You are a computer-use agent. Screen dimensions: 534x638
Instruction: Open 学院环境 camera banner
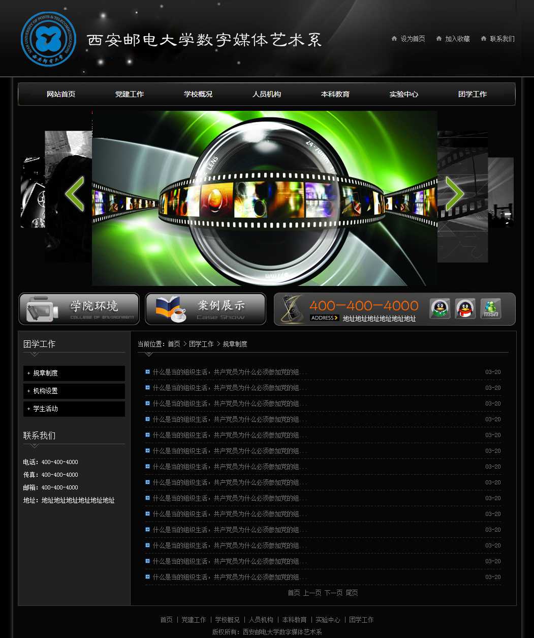click(x=79, y=309)
